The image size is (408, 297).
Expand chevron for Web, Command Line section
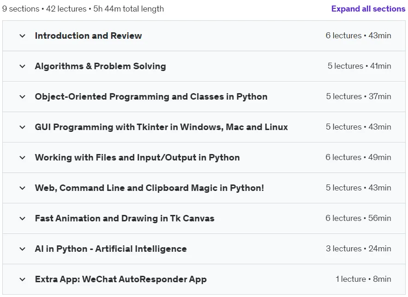[23, 188]
